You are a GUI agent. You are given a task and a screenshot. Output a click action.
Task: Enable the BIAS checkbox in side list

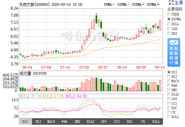pyautogui.click(x=169, y=94)
